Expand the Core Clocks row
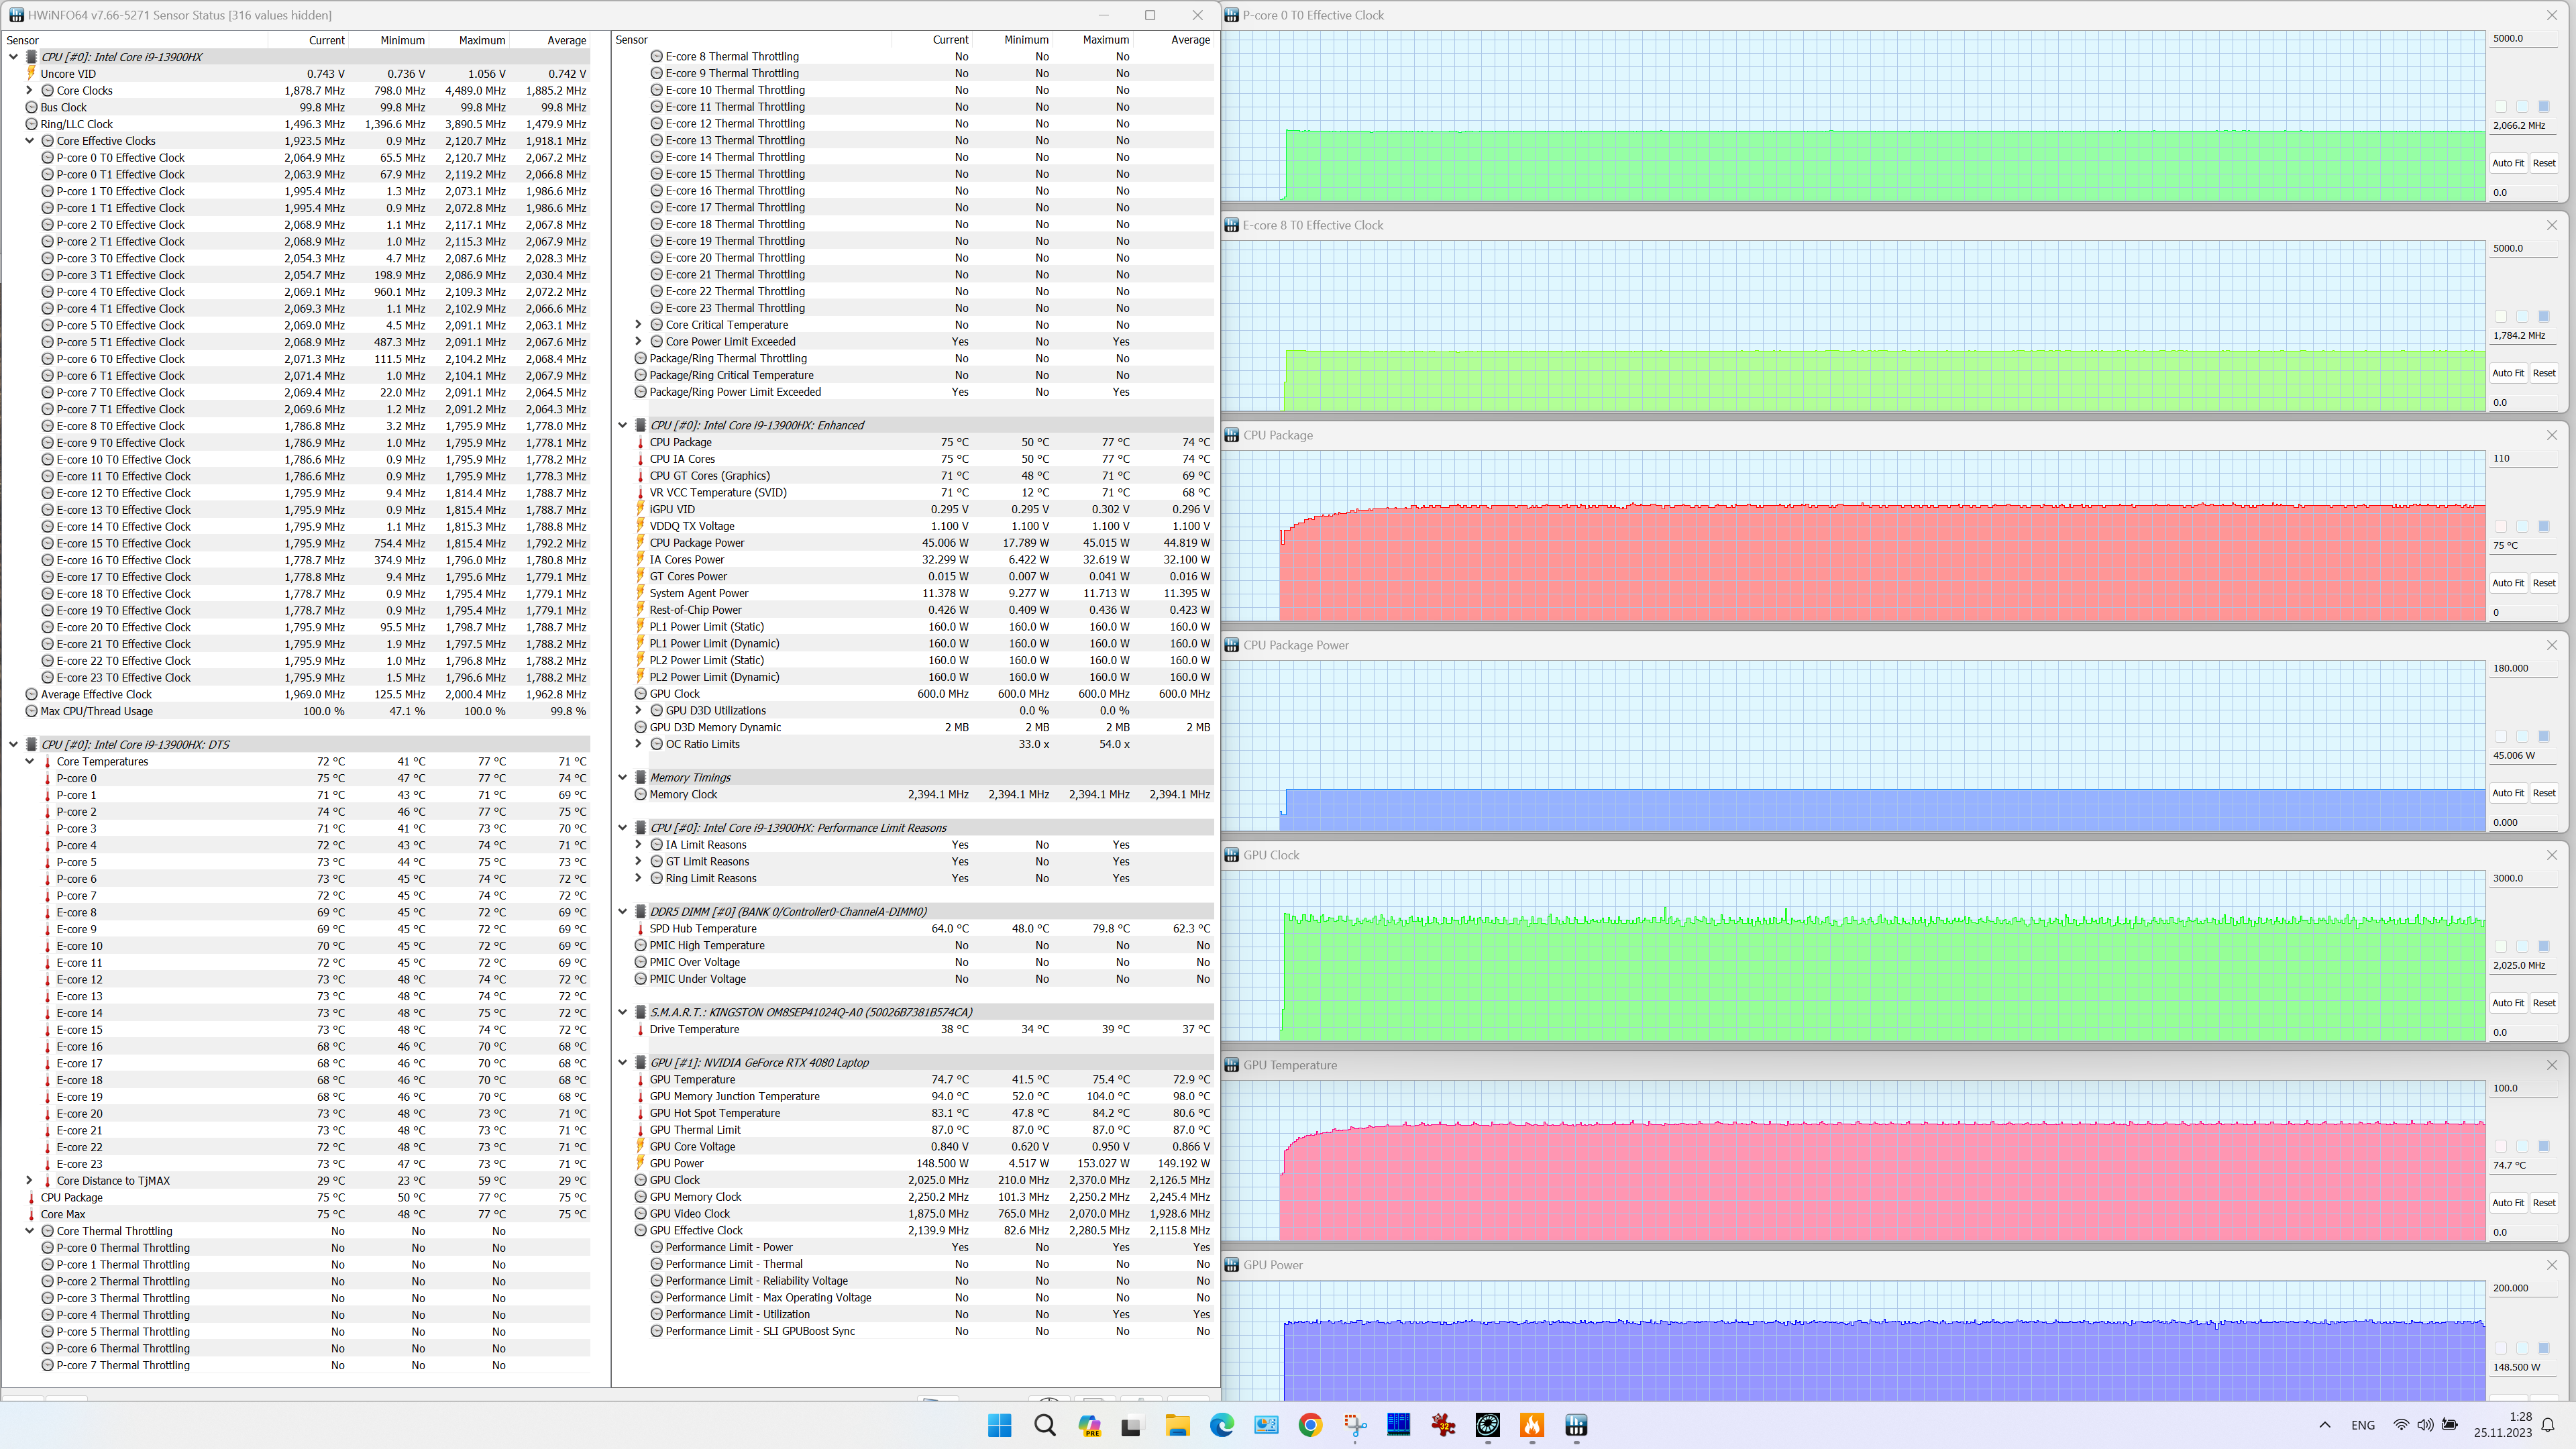The image size is (2576, 1449). [x=30, y=90]
